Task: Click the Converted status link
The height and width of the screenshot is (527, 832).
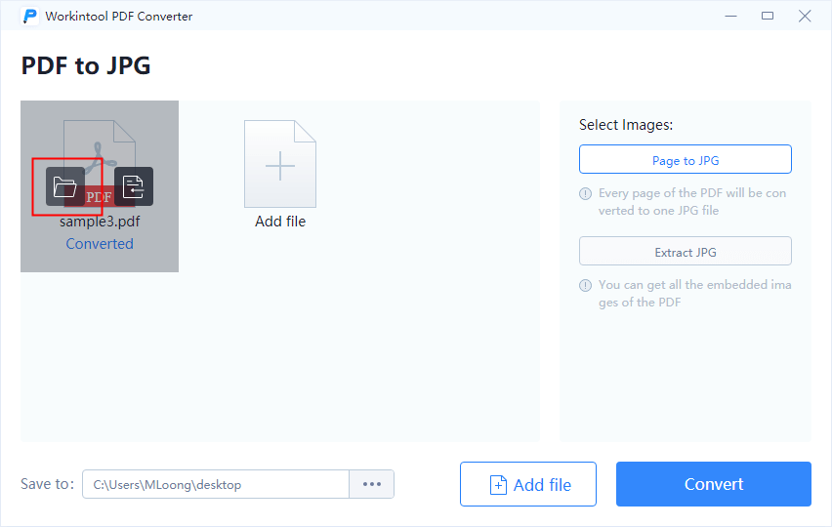Action: pos(100,244)
